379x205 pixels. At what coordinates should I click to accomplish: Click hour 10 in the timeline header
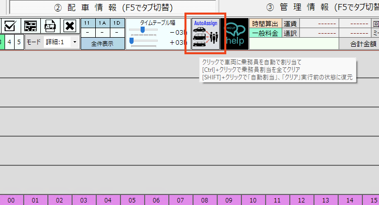pyautogui.click(x=253, y=200)
